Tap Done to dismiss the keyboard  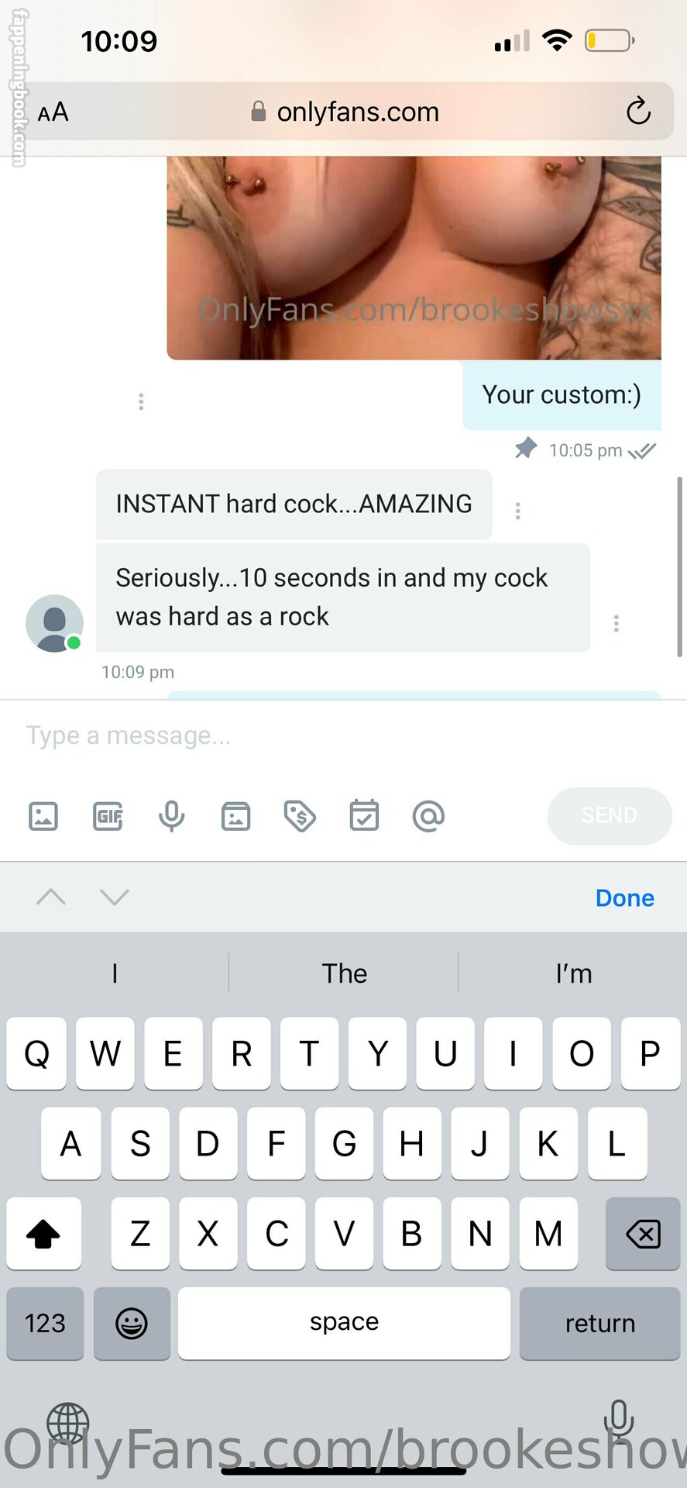pos(625,898)
